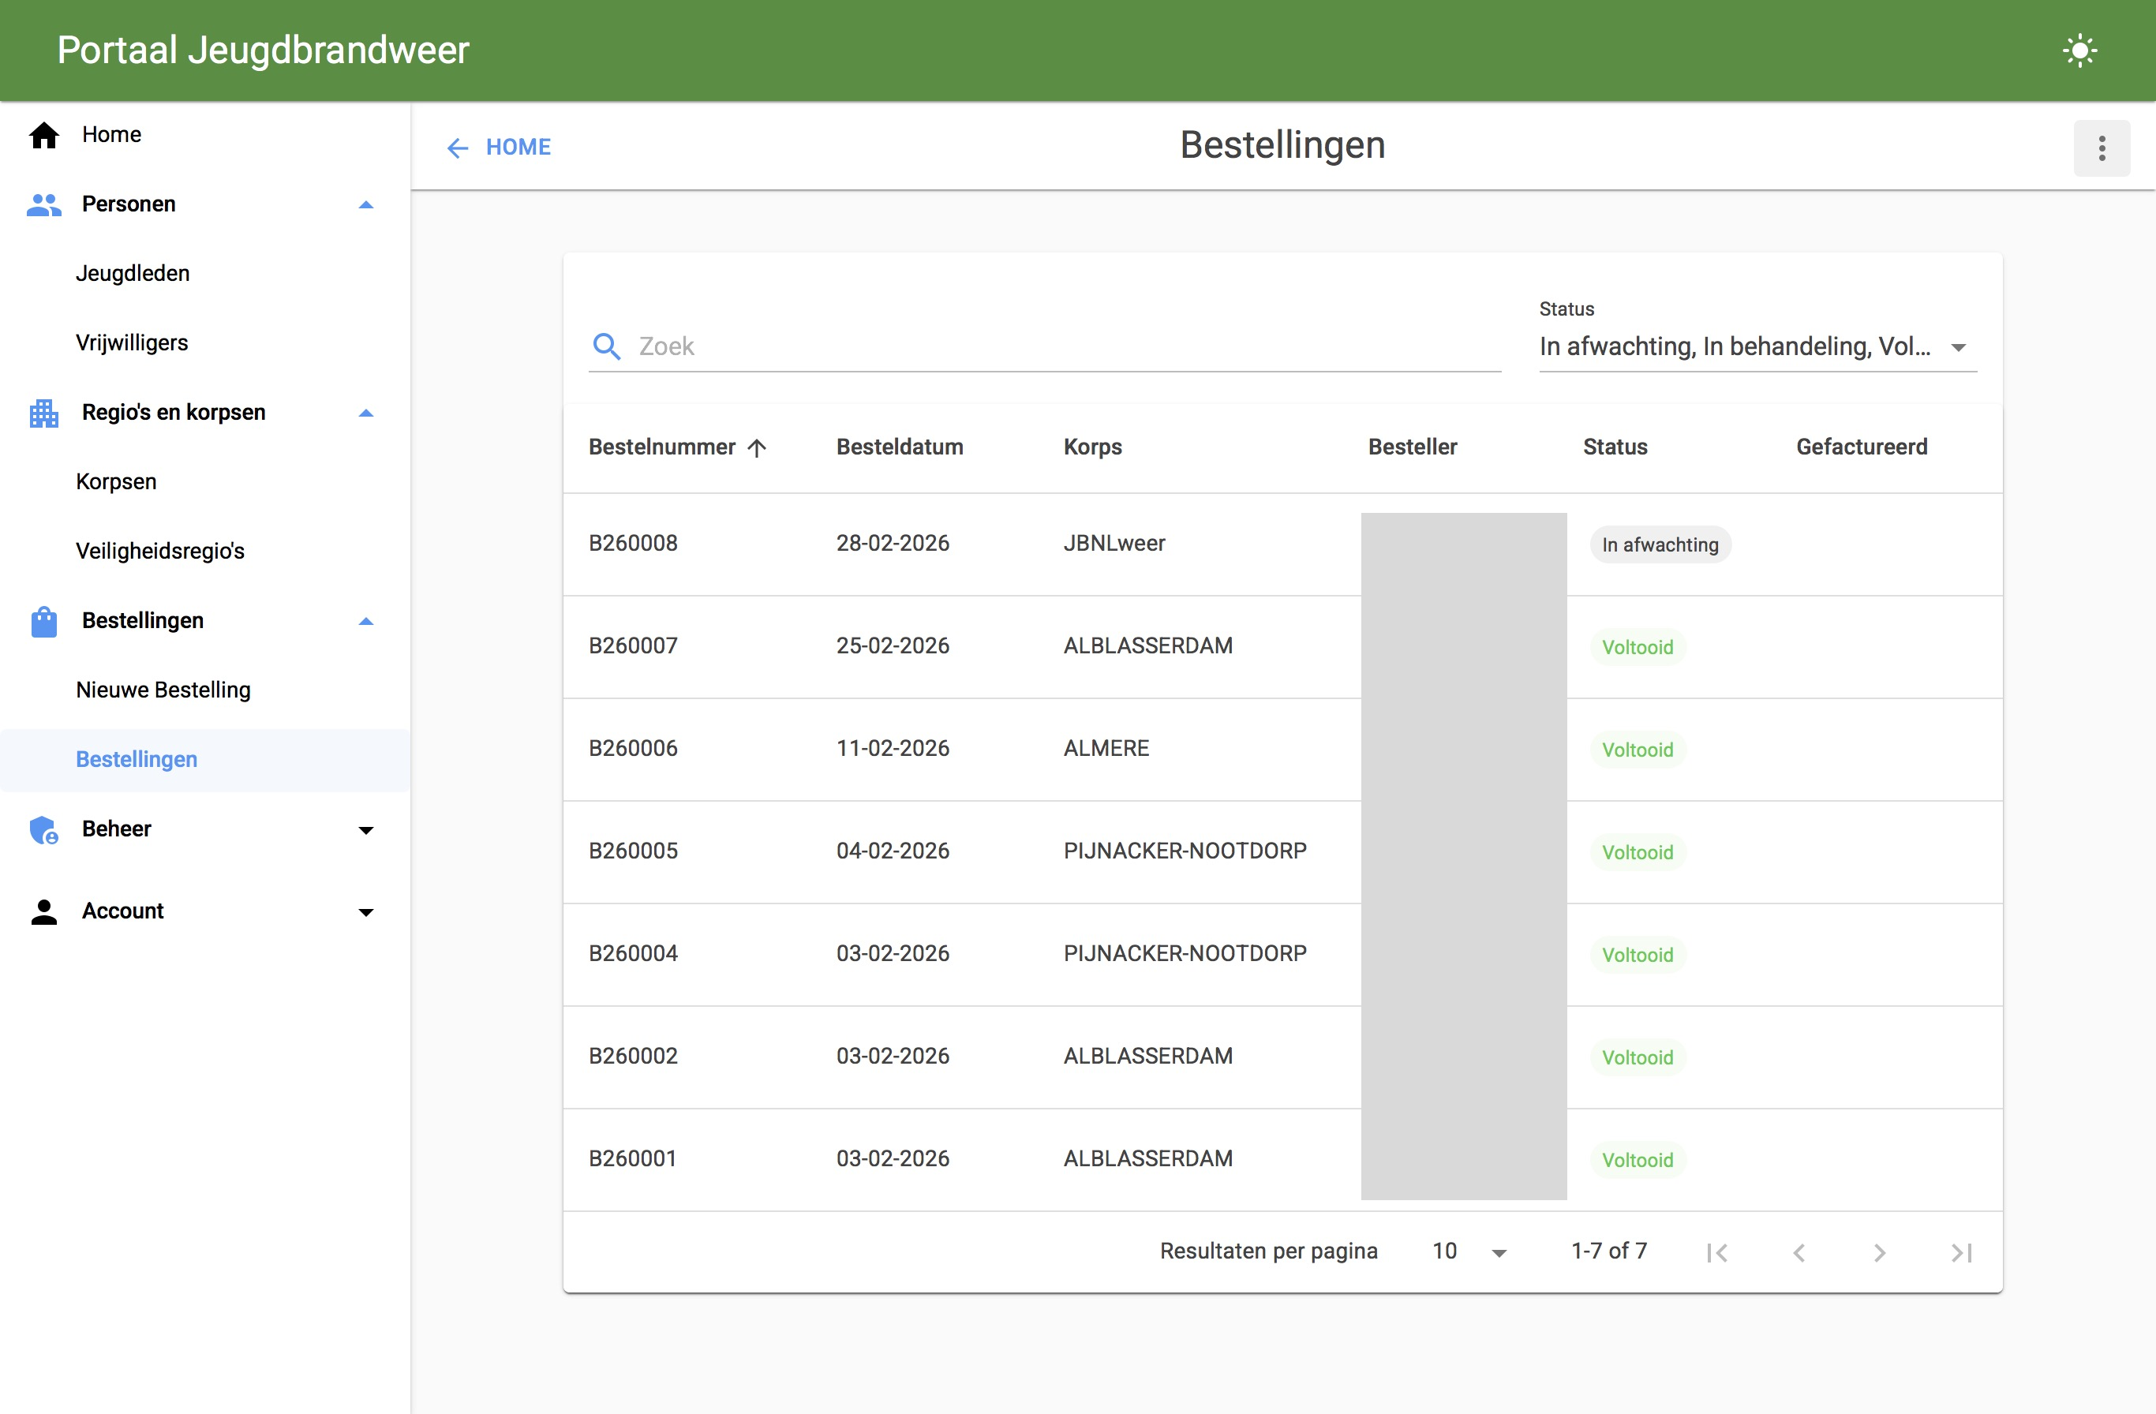This screenshot has width=2156, height=1414.
Task: Collapse the Personen section chevron
Action: [366, 204]
